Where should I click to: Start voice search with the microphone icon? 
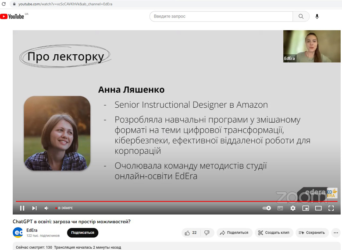pos(317,16)
